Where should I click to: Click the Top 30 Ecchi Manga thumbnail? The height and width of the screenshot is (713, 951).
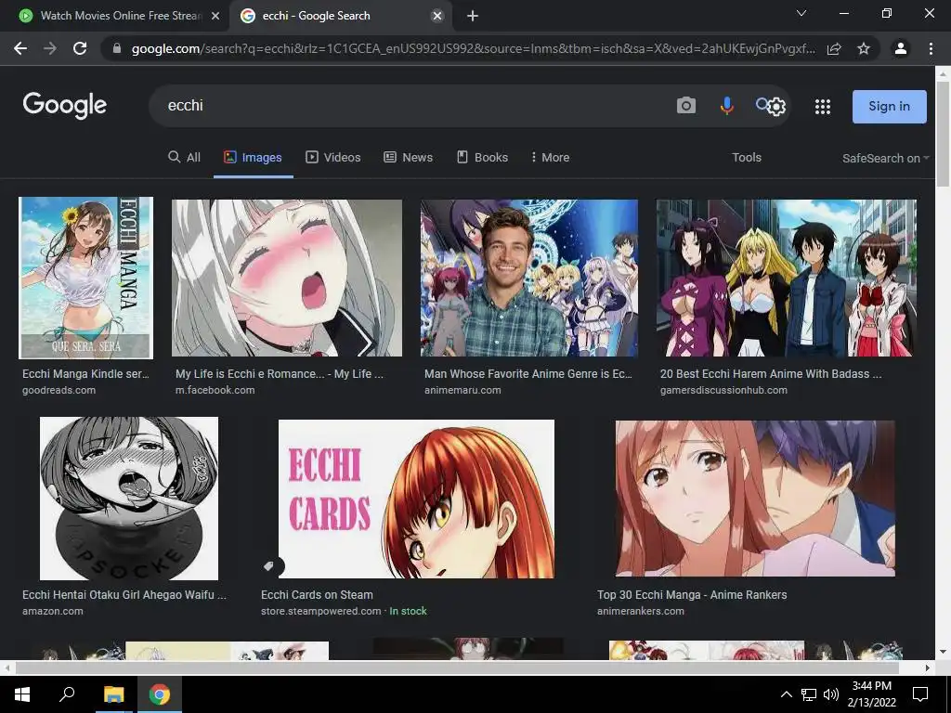tap(755, 499)
